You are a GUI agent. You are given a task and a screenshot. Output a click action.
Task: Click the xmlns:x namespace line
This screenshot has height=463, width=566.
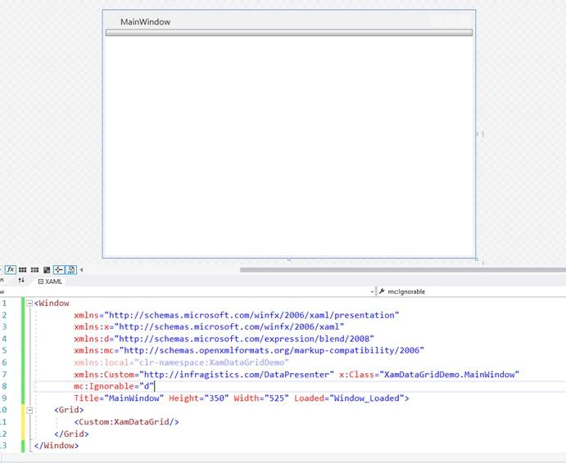click(x=209, y=327)
